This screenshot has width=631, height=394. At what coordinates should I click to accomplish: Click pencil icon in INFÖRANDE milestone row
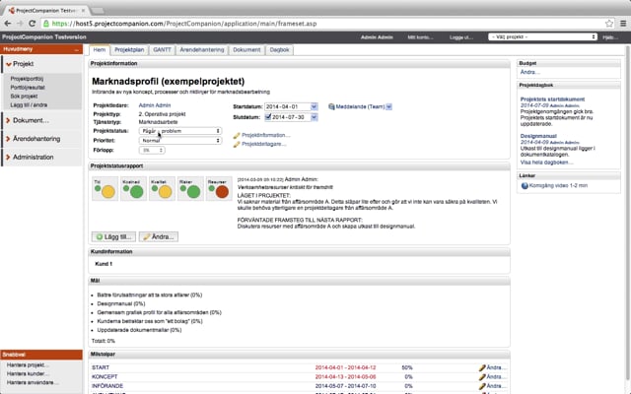[x=482, y=386]
